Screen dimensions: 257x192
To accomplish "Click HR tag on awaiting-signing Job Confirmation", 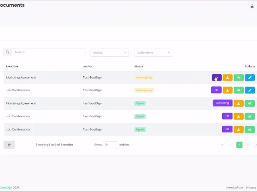I will pos(216,90).
